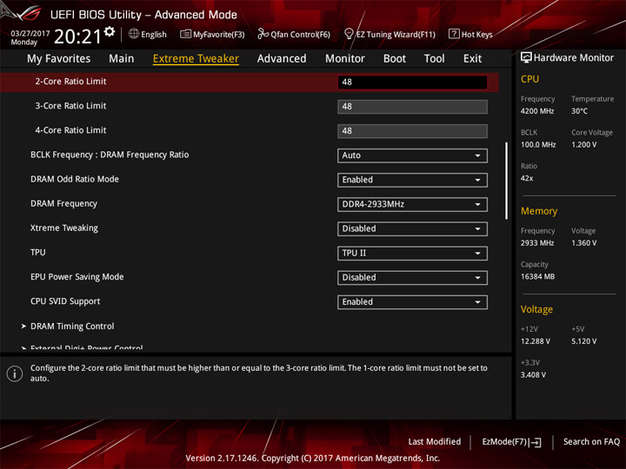
Task: Switch to Monitor tab
Action: pos(345,59)
